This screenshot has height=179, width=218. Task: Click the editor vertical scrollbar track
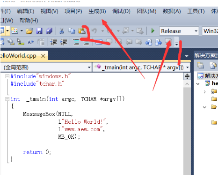[187, 131]
